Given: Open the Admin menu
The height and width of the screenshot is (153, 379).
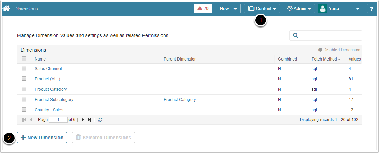Looking at the screenshot, I should pos(299,9).
